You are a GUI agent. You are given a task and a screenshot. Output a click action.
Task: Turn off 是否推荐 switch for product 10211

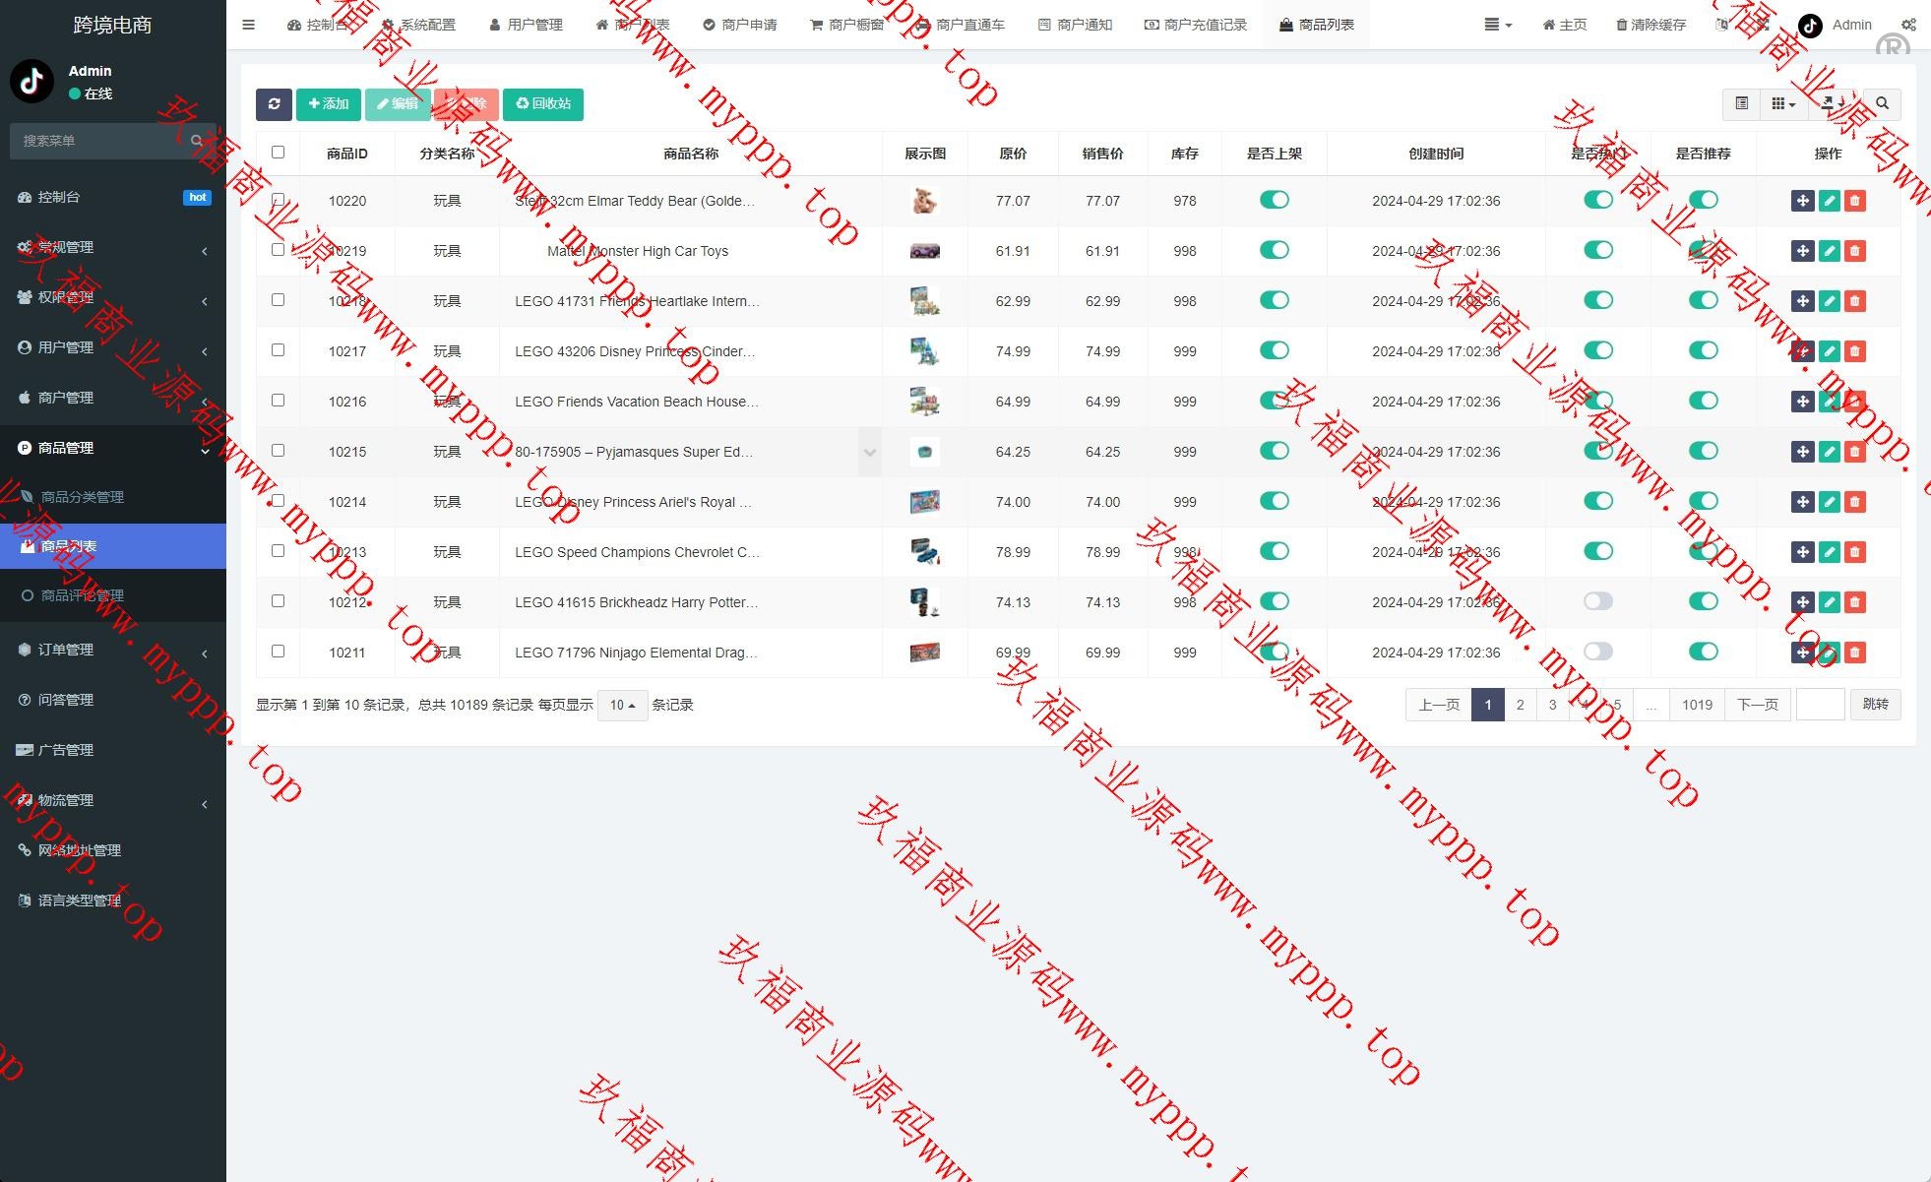click(x=1703, y=652)
